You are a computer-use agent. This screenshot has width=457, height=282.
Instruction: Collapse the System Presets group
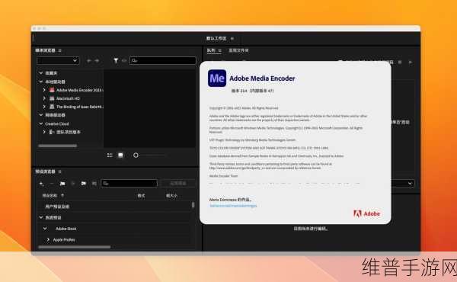[x=41, y=217]
